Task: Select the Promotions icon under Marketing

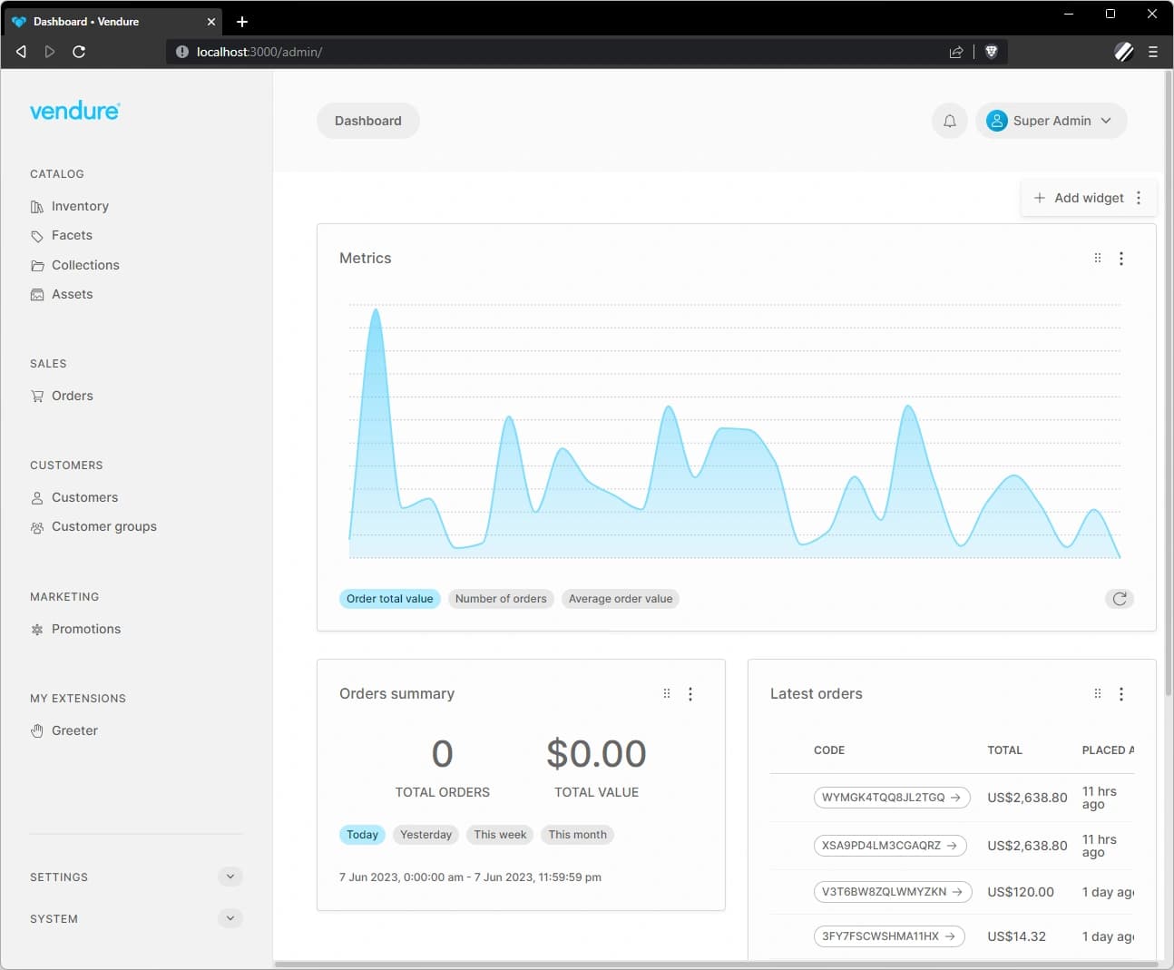Action: point(37,629)
